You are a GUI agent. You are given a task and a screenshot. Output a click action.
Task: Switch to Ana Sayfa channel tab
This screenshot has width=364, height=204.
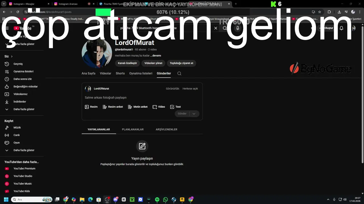88,73
